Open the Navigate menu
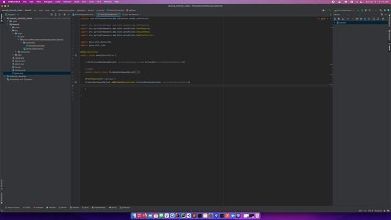Screen dimensions: 391x220 (x=48, y=2)
